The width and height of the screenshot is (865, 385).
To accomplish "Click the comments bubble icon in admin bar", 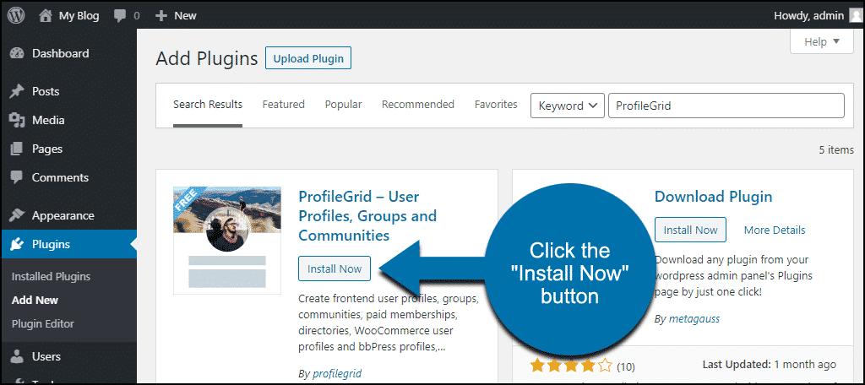I will [120, 17].
